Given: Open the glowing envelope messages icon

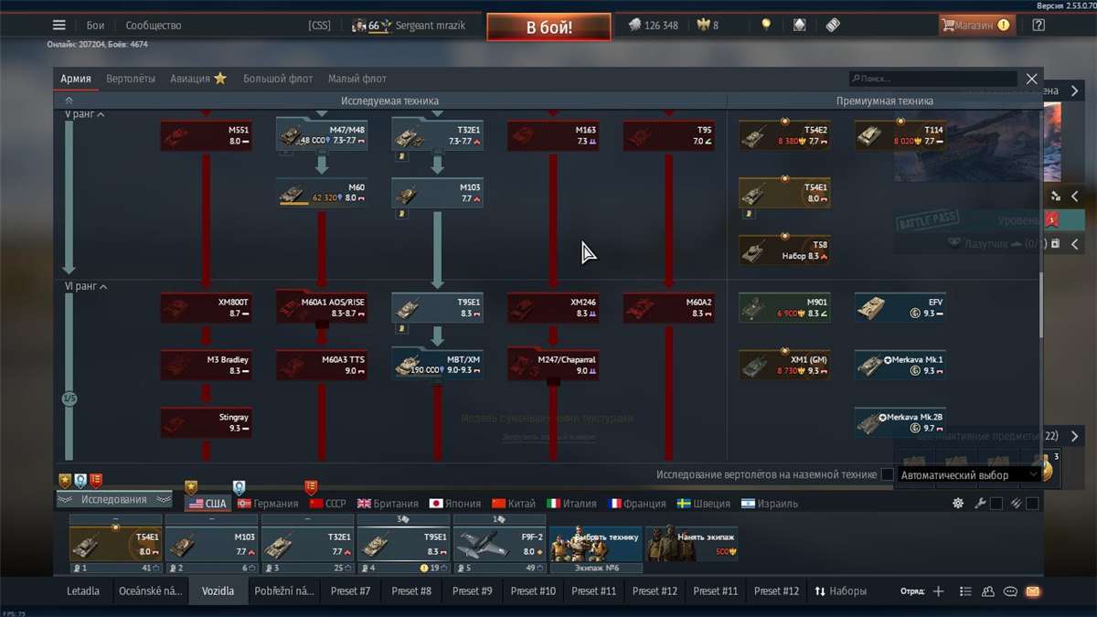Looking at the screenshot, I should coord(1031,591).
